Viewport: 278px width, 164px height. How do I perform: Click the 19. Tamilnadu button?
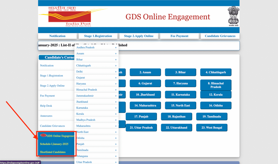[212, 117]
